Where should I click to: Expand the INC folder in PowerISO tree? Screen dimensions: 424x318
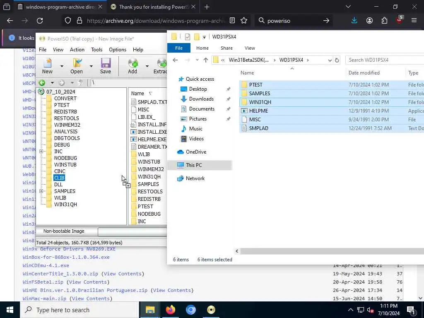(41, 152)
